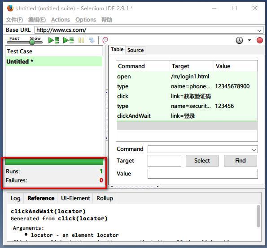Viewport: 267px width, 248px height.
Task: Open the 文件(F) menu
Action: tap(14, 20)
